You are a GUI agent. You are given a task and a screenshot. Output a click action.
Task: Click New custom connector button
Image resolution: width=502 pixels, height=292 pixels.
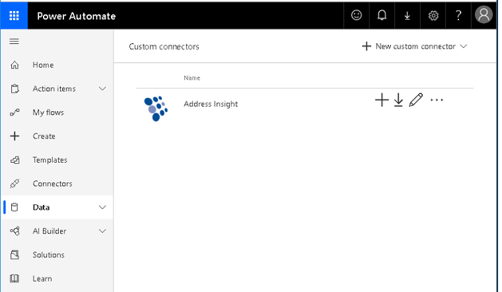(414, 46)
